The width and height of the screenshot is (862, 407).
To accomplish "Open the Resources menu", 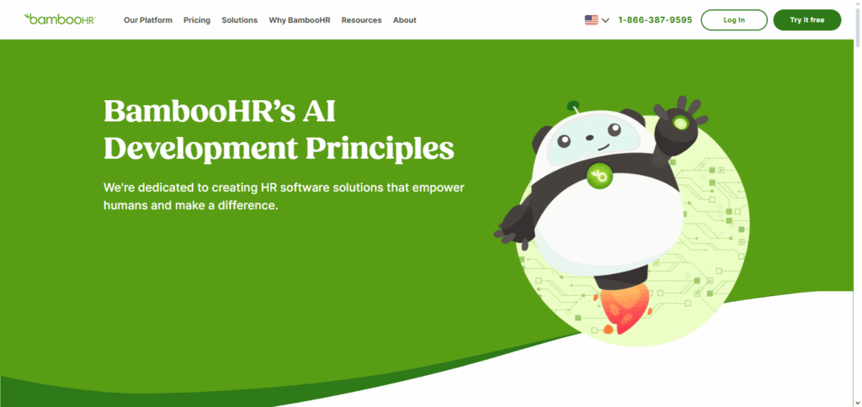I will [x=361, y=20].
